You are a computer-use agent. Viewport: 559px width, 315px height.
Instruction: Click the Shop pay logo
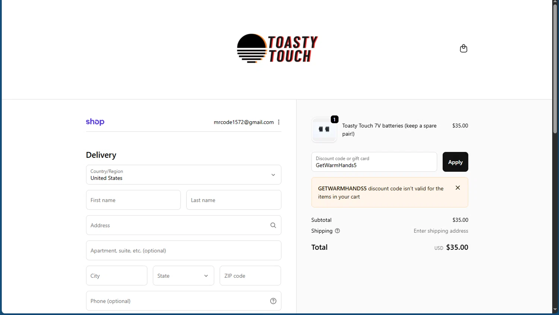click(x=95, y=122)
